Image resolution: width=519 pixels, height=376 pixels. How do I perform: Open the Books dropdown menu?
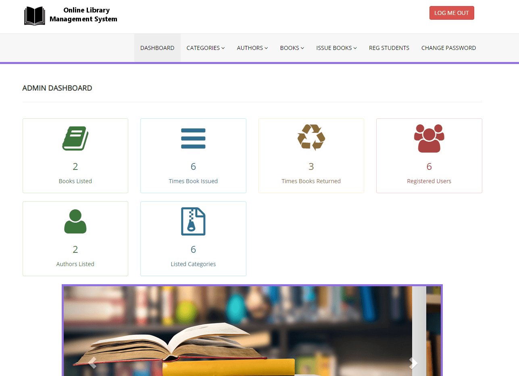coord(292,48)
